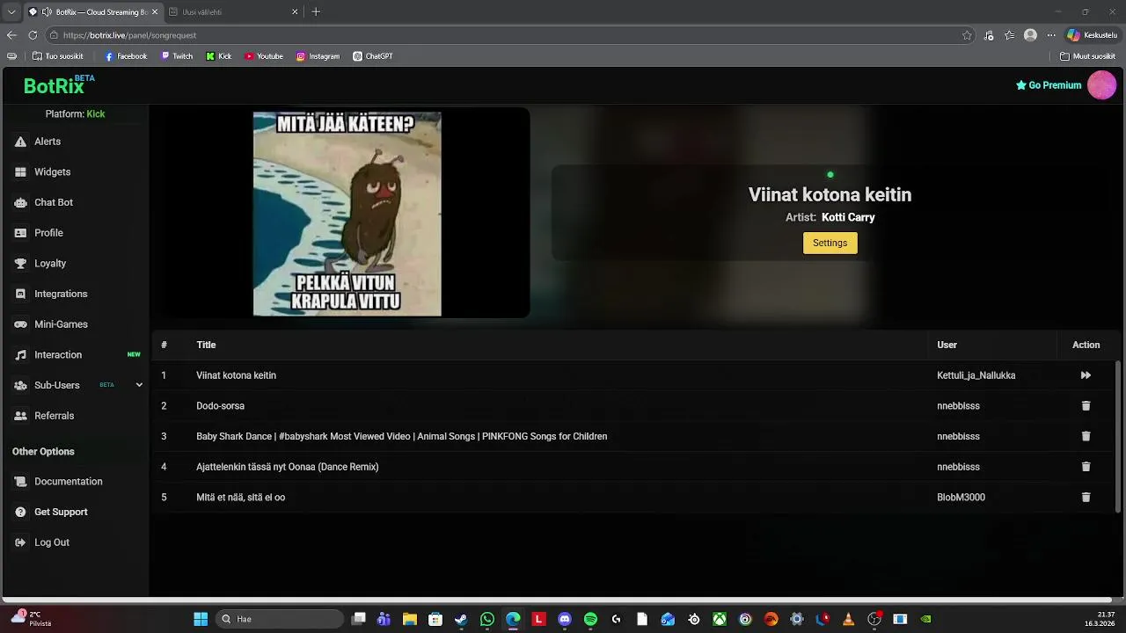
Task: Expand the Sub-Users submenu
Action: [x=139, y=385]
